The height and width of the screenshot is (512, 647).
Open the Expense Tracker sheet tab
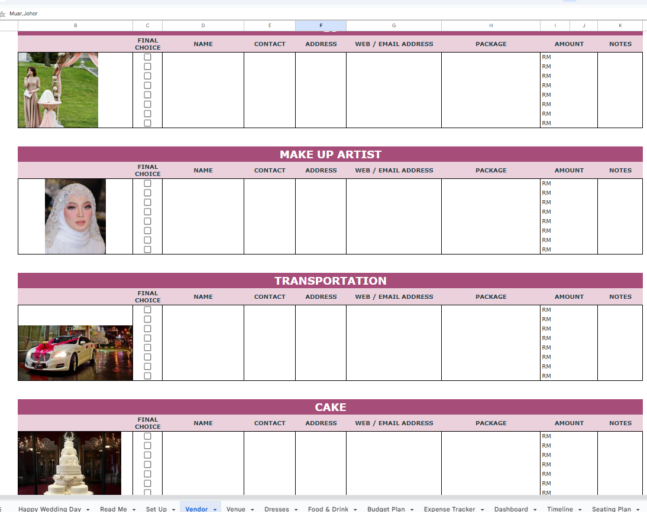tap(449, 509)
